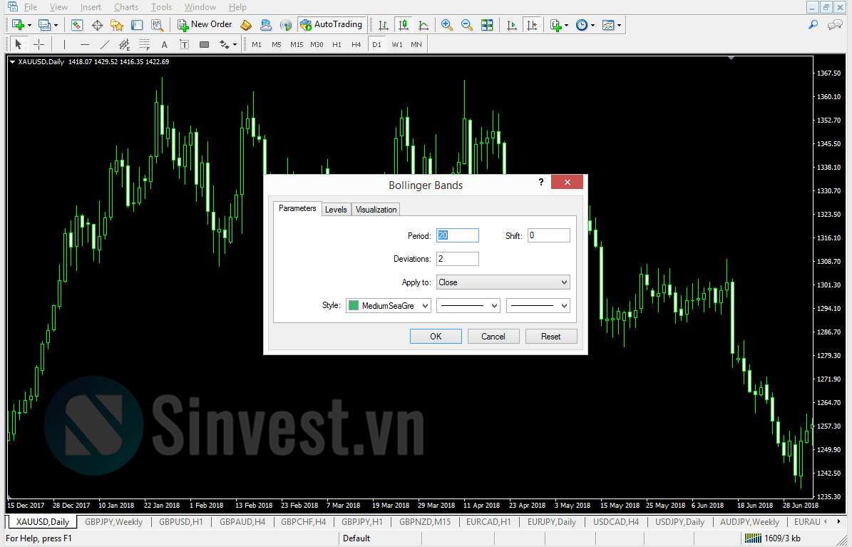Open the Navigator folder-star icon
852x547 pixels.
(117, 25)
